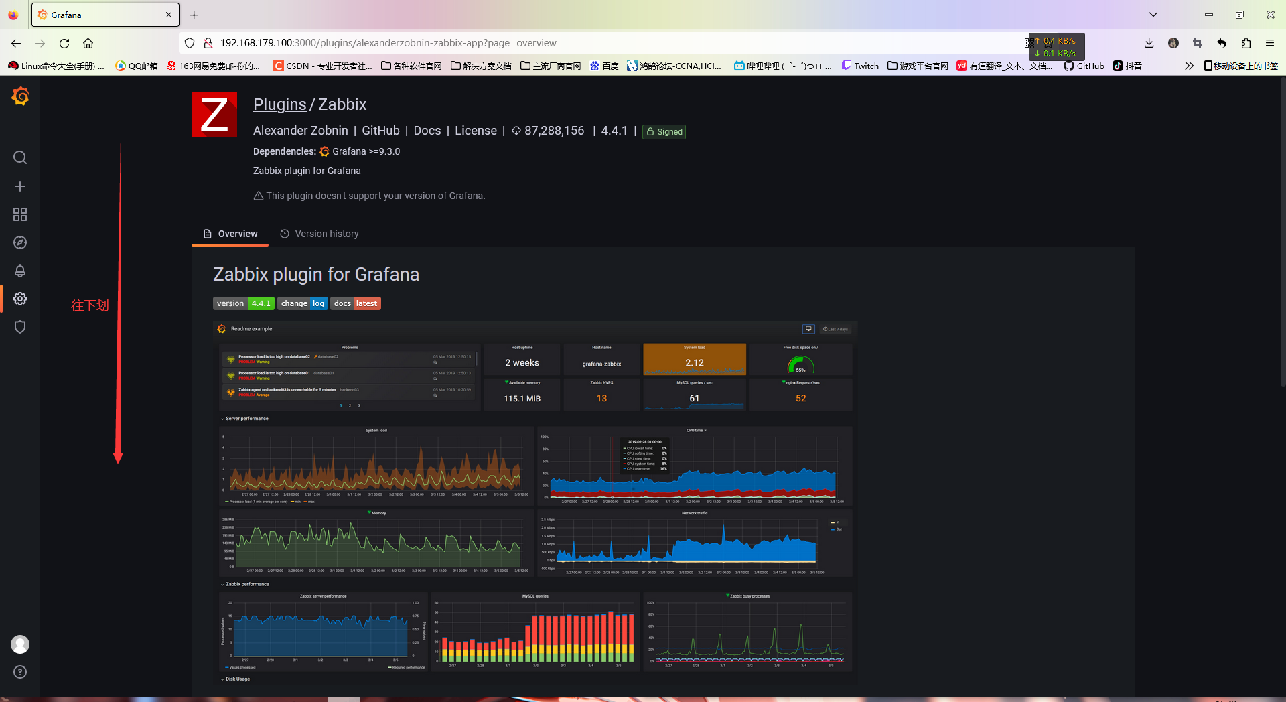Viewport: 1286px width, 702px height.
Task: Open the GitHub plugin link
Action: 381,131
